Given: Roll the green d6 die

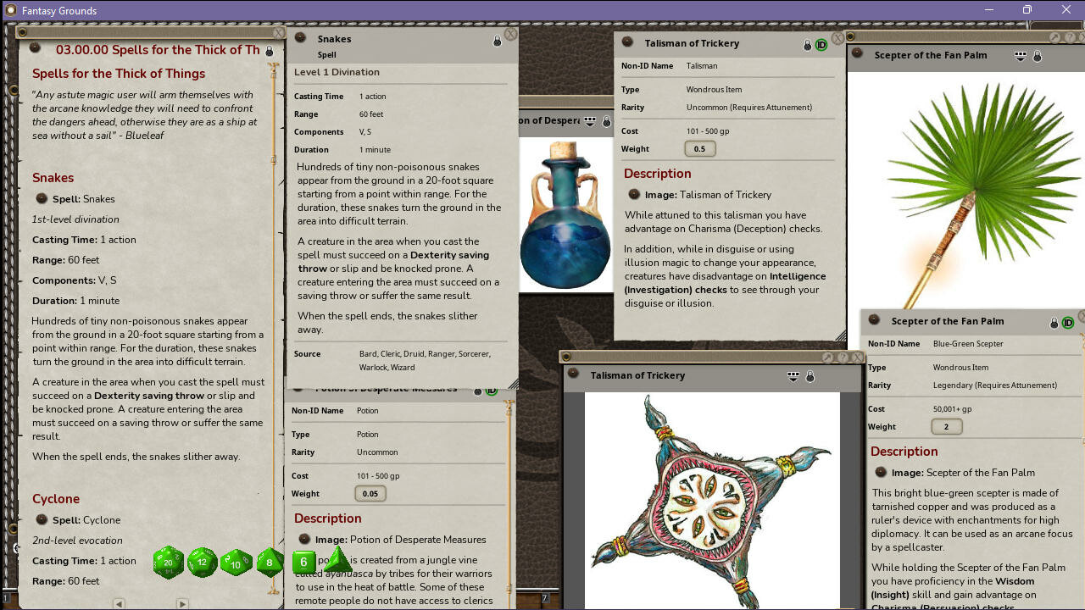Looking at the screenshot, I should [303, 562].
